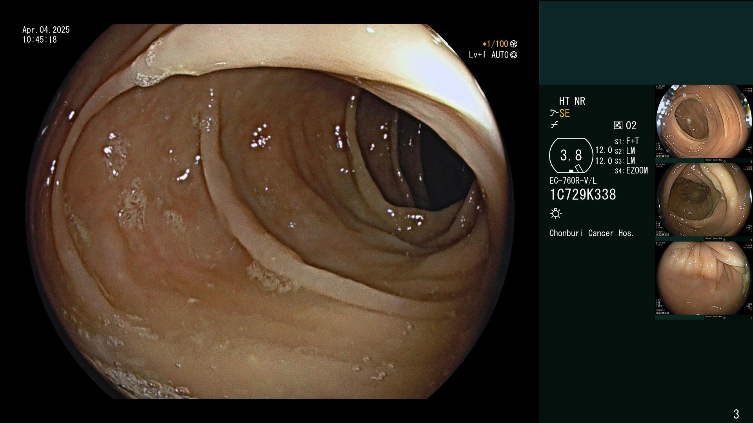Click the page number 3 at bottom right

tap(736, 414)
